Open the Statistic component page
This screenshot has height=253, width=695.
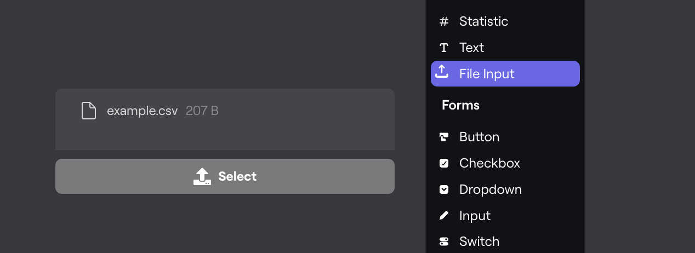pos(483,21)
